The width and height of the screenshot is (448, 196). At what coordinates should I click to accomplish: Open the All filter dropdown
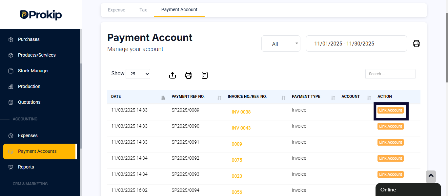pos(281,44)
